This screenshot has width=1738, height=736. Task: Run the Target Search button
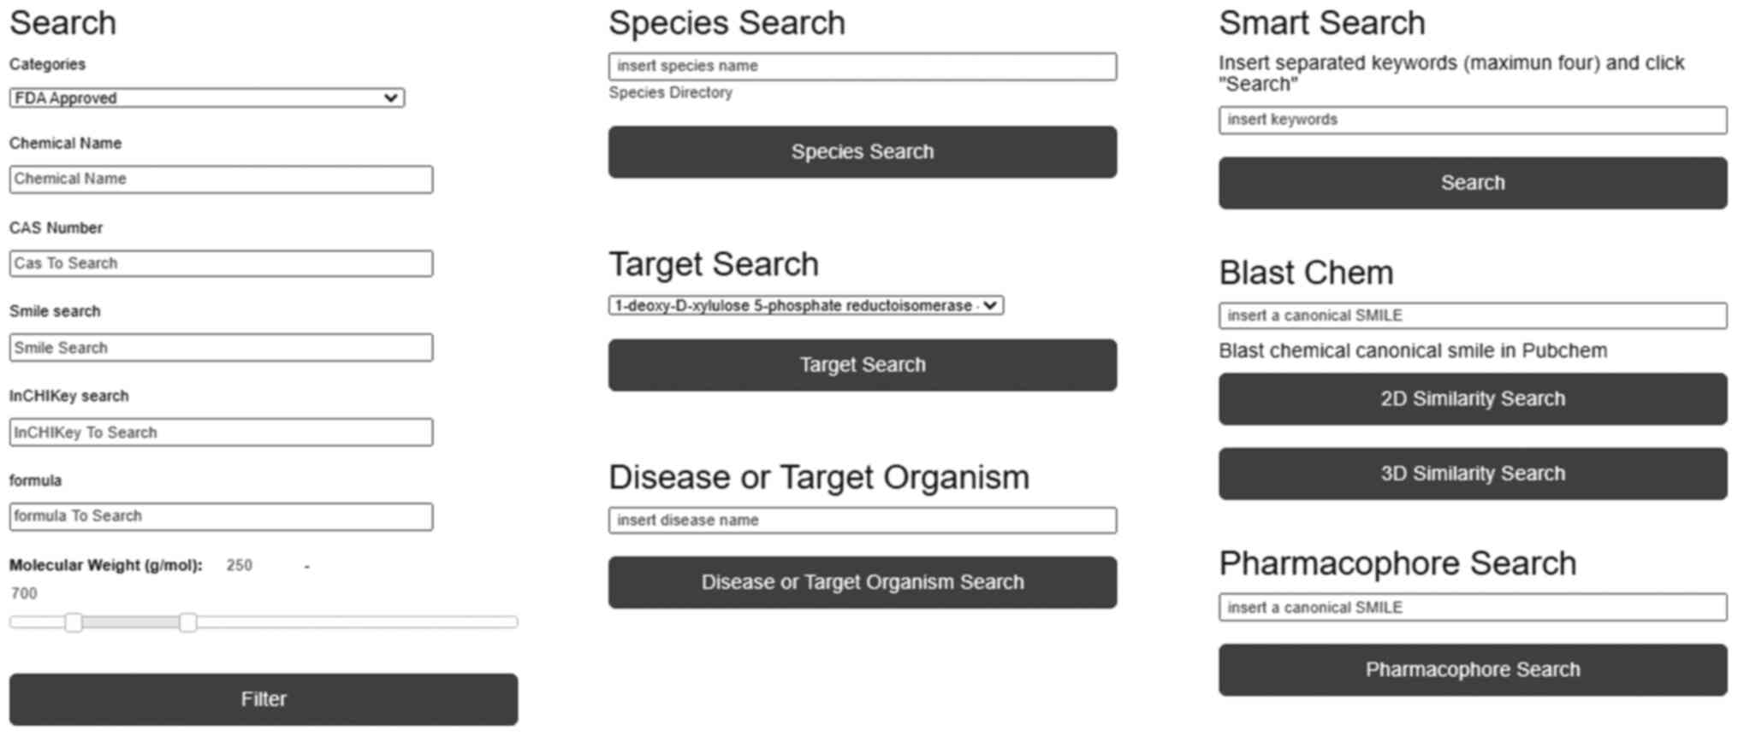tap(862, 365)
